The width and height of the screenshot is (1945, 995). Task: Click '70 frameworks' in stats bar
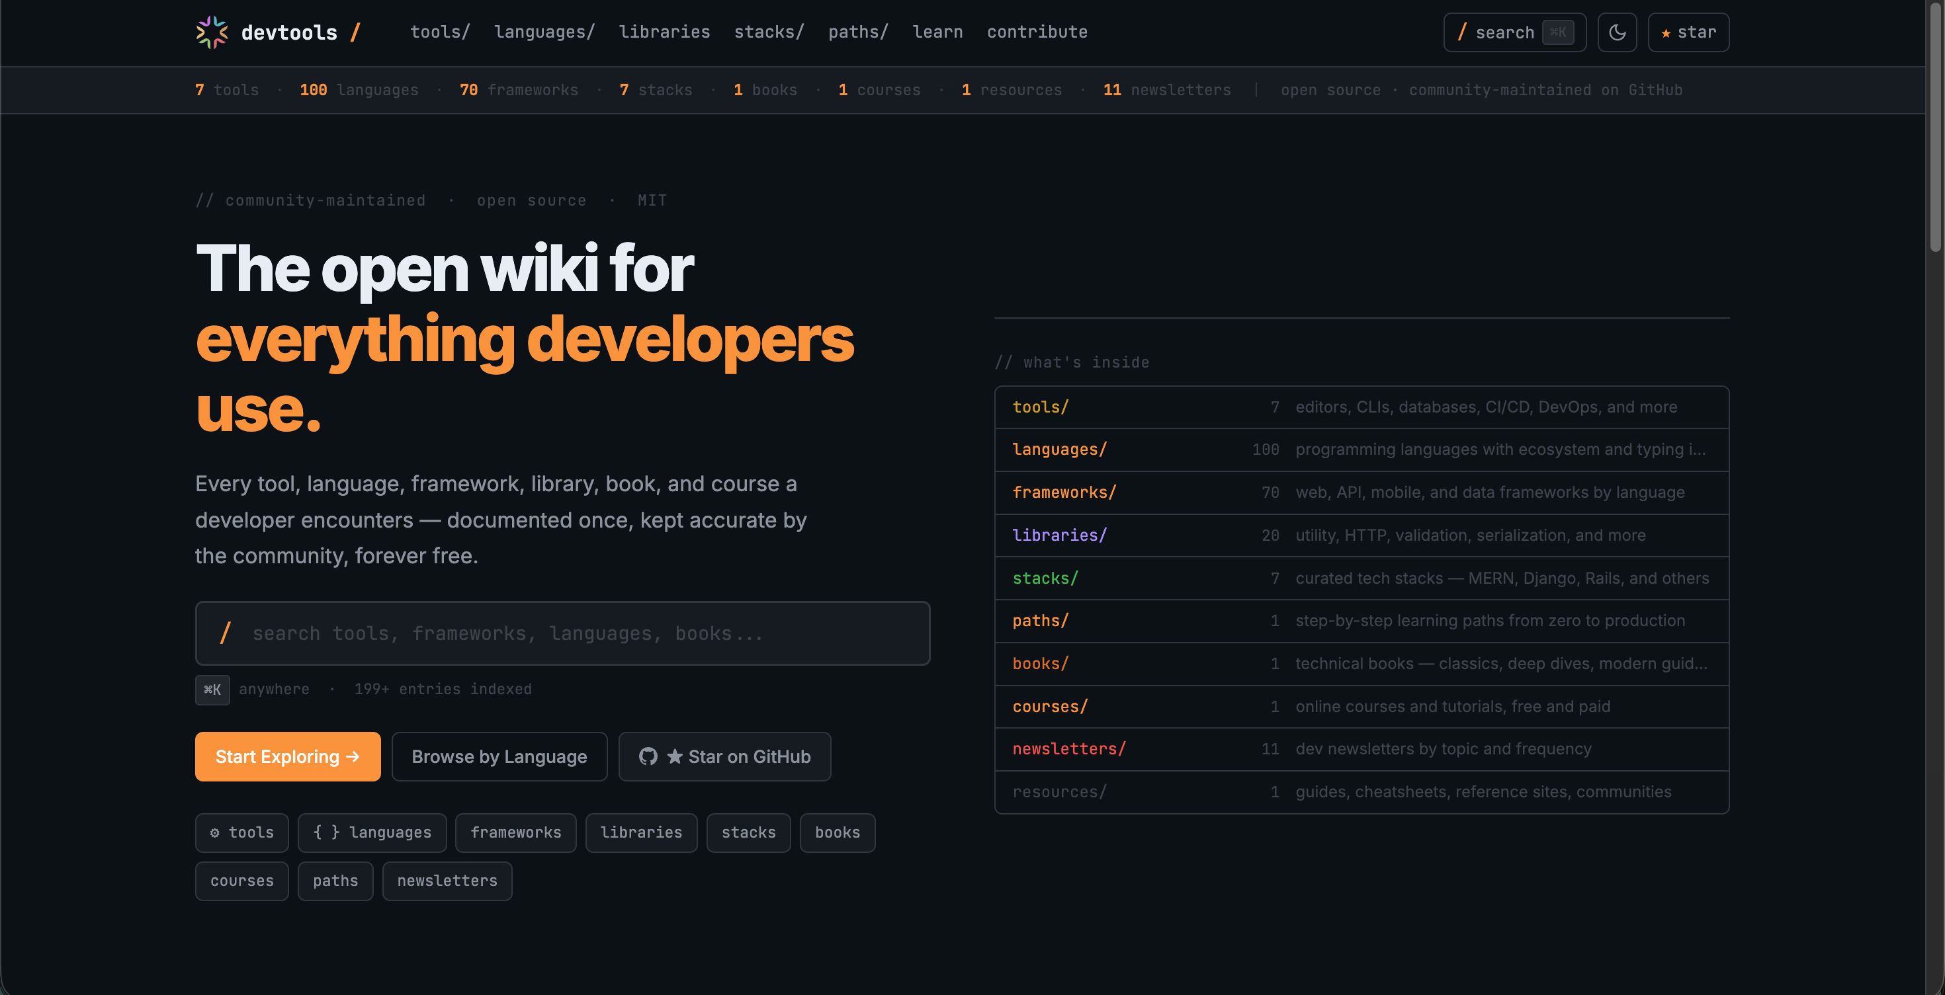coord(519,90)
